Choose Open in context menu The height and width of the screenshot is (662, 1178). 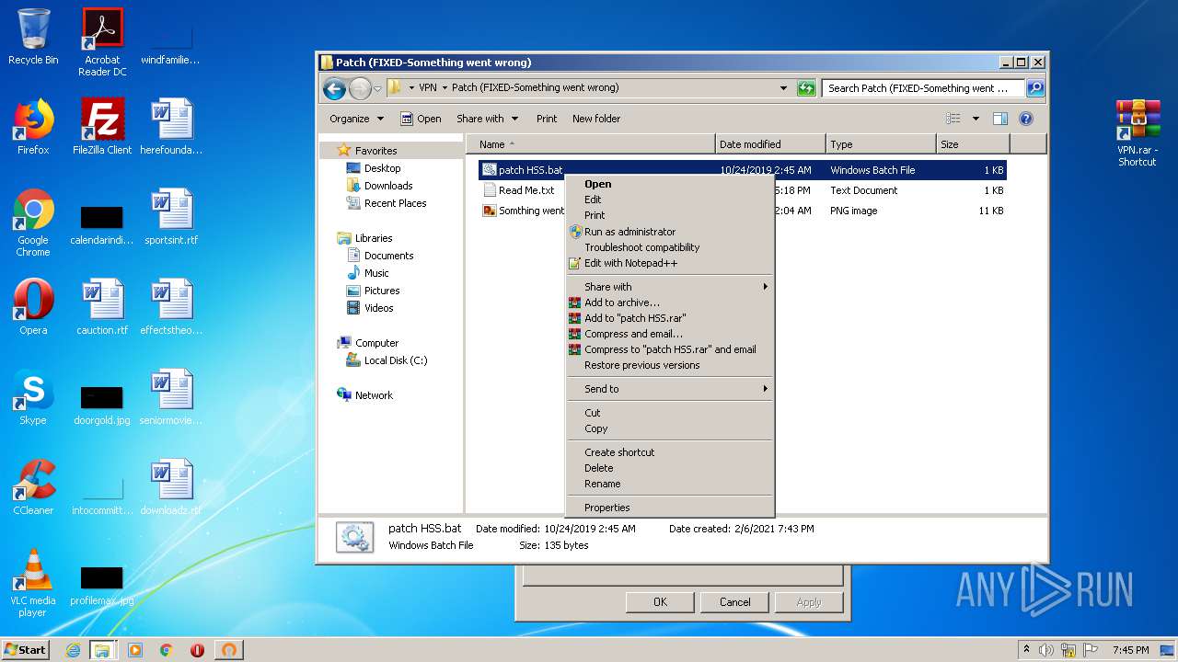click(670, 184)
